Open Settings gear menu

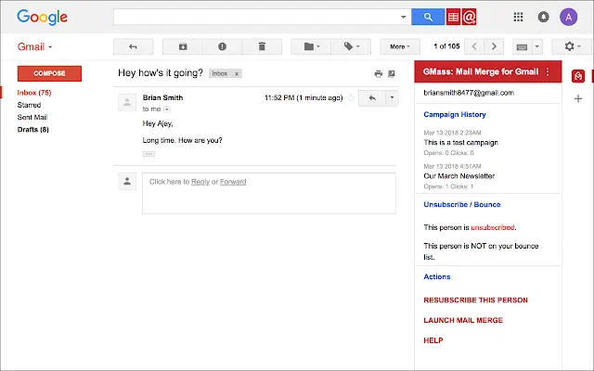572,46
